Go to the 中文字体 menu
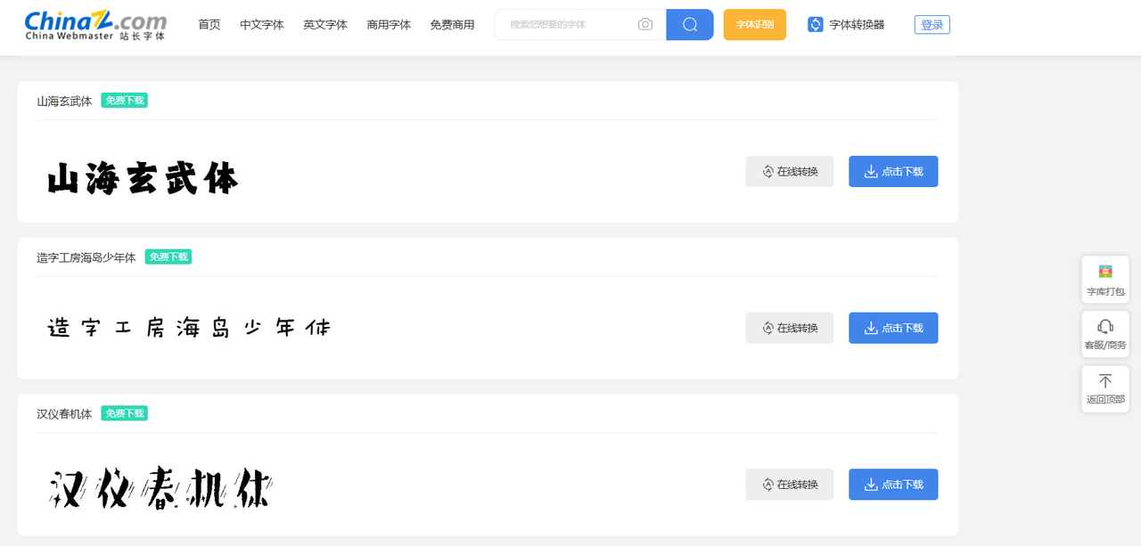This screenshot has width=1141, height=546. click(x=262, y=25)
